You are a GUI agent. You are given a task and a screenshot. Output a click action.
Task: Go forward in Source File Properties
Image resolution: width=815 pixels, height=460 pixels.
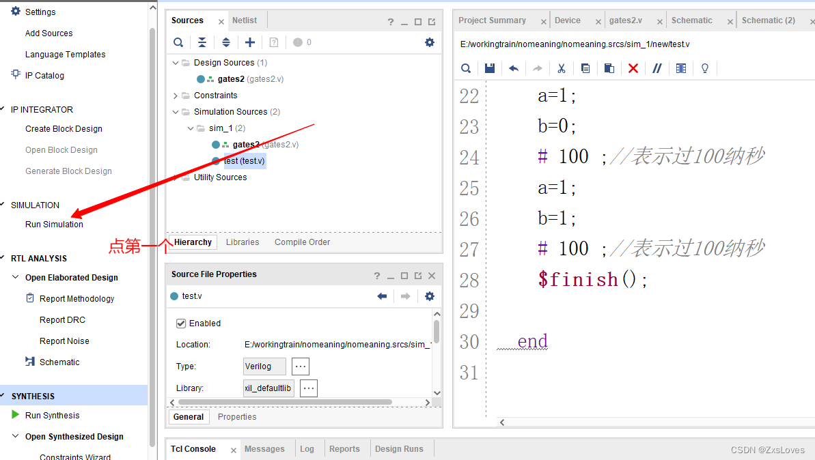click(405, 296)
